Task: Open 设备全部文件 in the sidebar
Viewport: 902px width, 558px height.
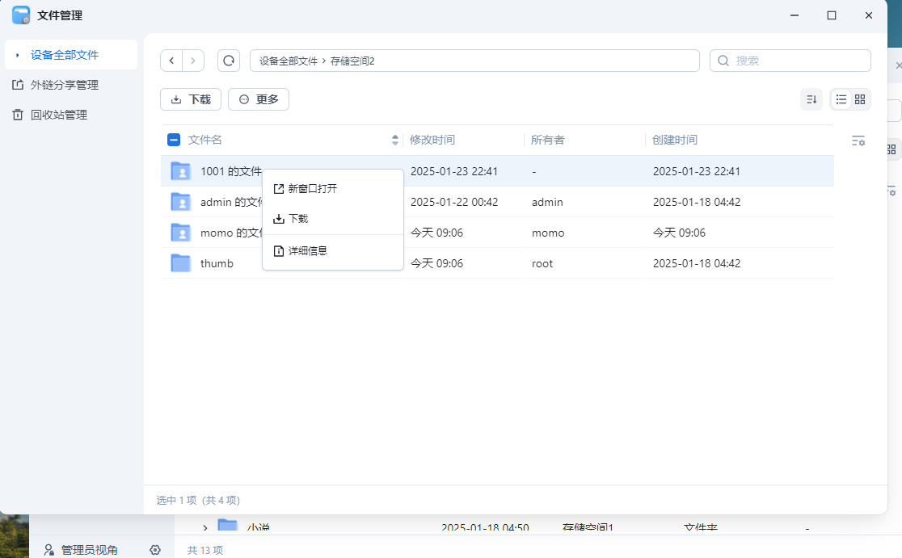Action: (71, 55)
